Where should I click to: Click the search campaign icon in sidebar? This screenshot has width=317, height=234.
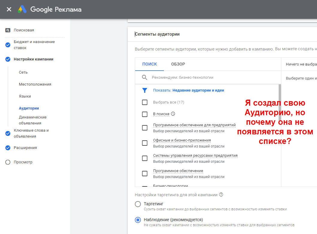pyautogui.click(x=8, y=30)
